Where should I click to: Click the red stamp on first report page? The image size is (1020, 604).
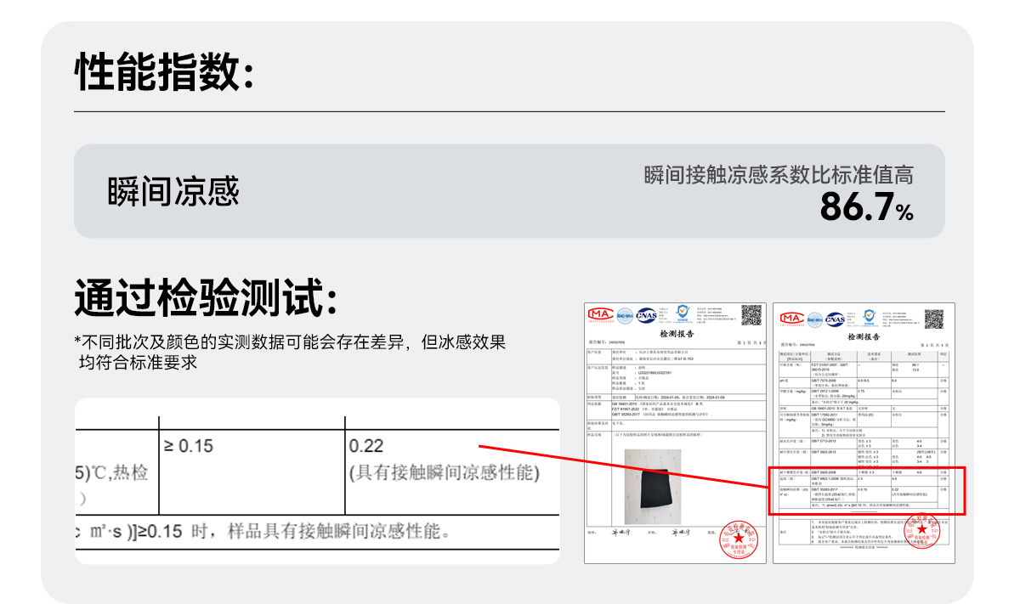[x=738, y=538]
